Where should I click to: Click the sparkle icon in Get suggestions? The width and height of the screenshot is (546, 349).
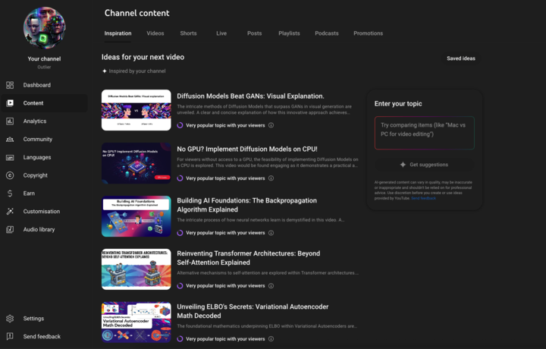[x=403, y=165]
